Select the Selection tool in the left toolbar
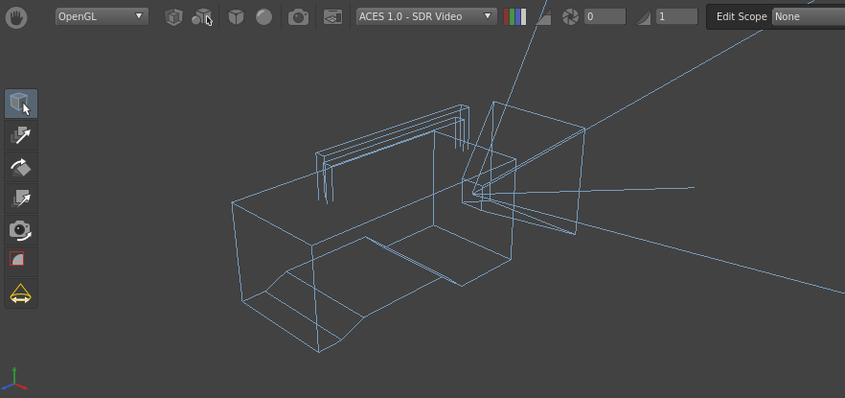 tap(20, 103)
